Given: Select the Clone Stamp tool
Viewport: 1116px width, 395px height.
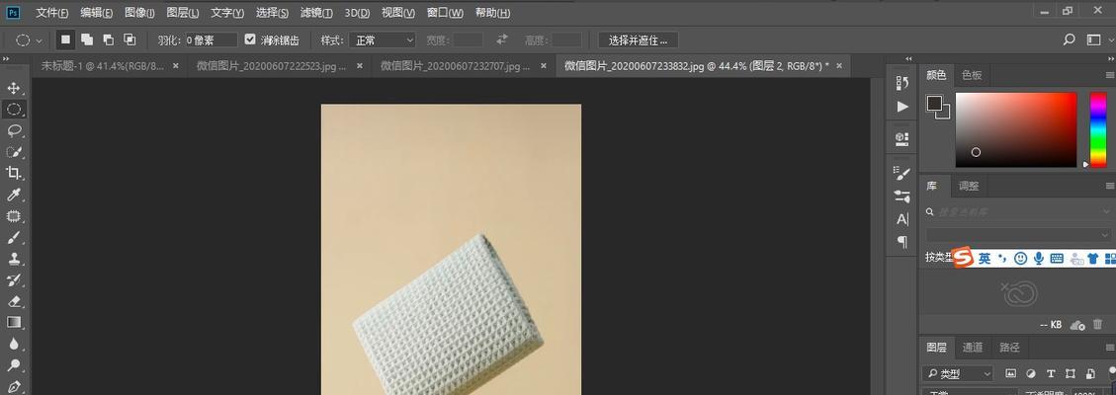Looking at the screenshot, I should click(14, 259).
